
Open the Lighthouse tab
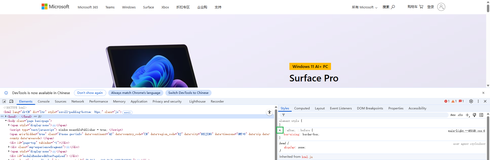[x=197, y=101]
